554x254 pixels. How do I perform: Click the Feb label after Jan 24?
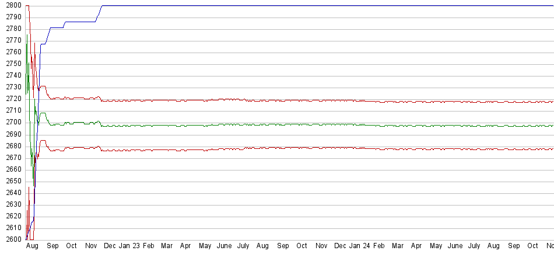point(378,246)
